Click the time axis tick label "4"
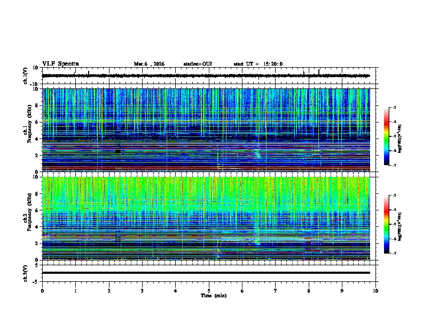 pos(176,291)
